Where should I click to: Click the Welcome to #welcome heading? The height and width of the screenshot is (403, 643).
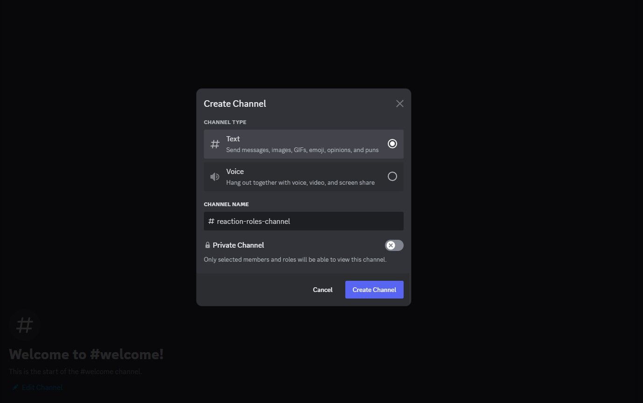[x=86, y=354]
